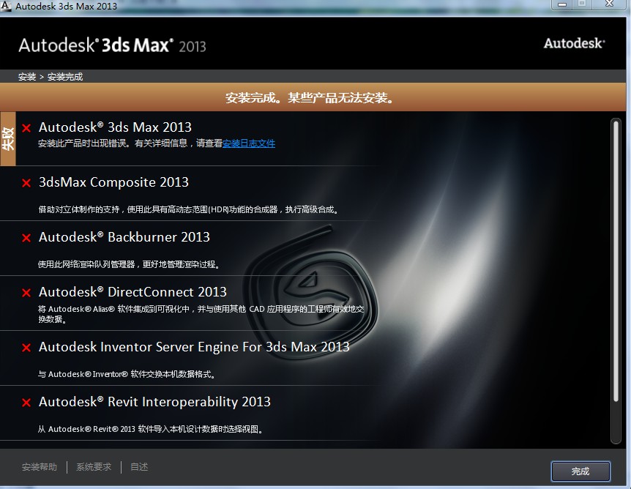Open the 安装日志文件 log link
This screenshot has width=631, height=489.
(249, 143)
